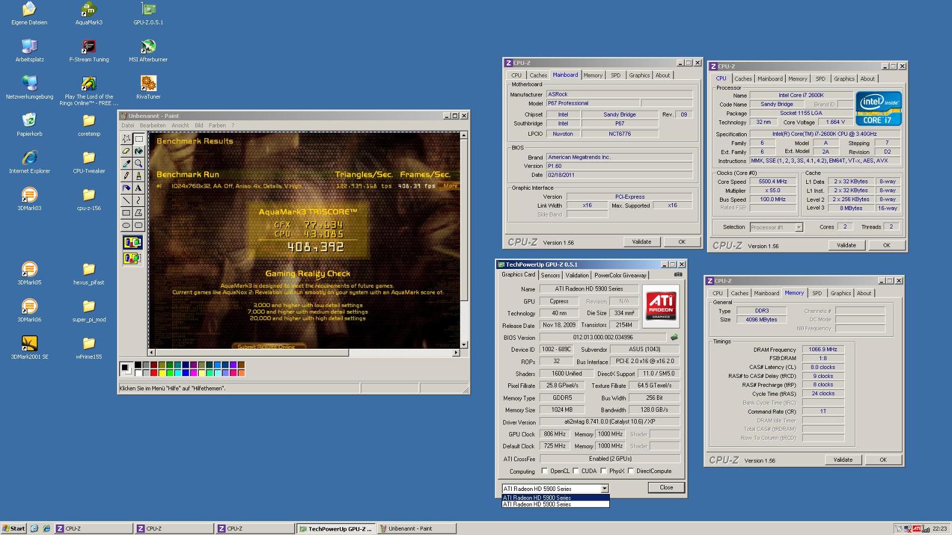Select the white color swatch in Paint palette
This screenshot has height=535, width=952.
click(138, 373)
